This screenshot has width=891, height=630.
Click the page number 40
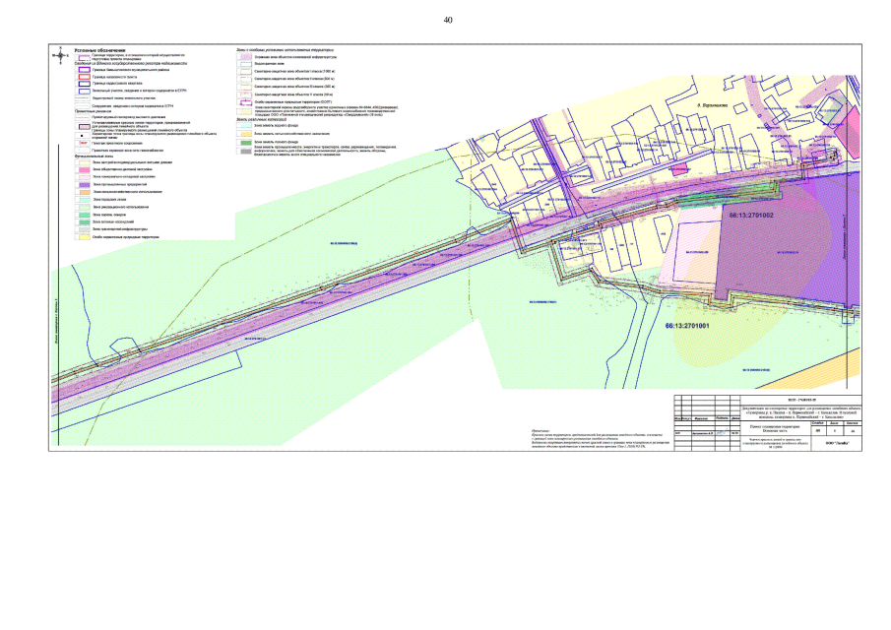click(448, 20)
